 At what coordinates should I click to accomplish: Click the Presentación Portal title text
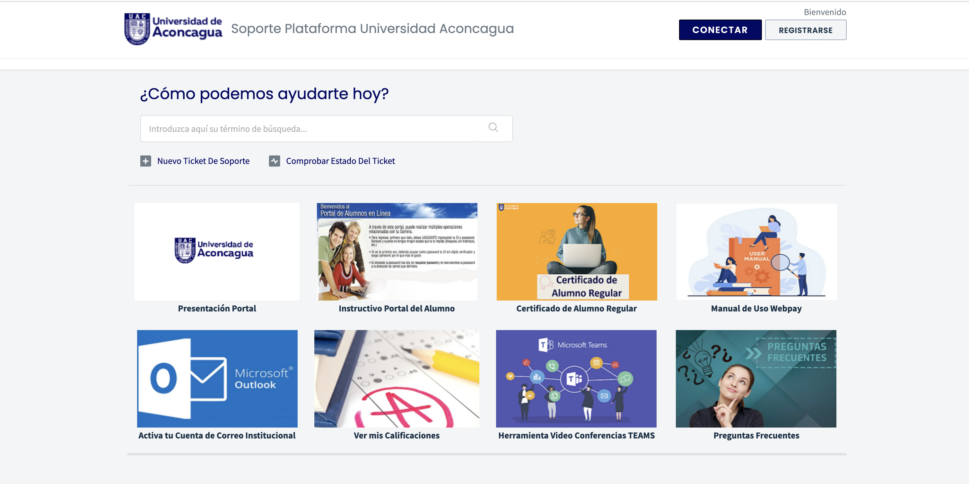217,309
